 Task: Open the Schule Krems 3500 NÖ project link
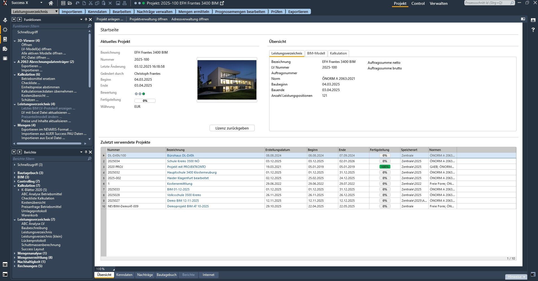click(183, 161)
